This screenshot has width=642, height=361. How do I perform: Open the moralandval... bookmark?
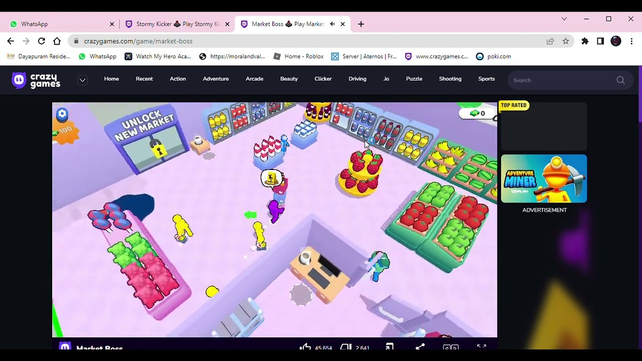click(x=232, y=57)
